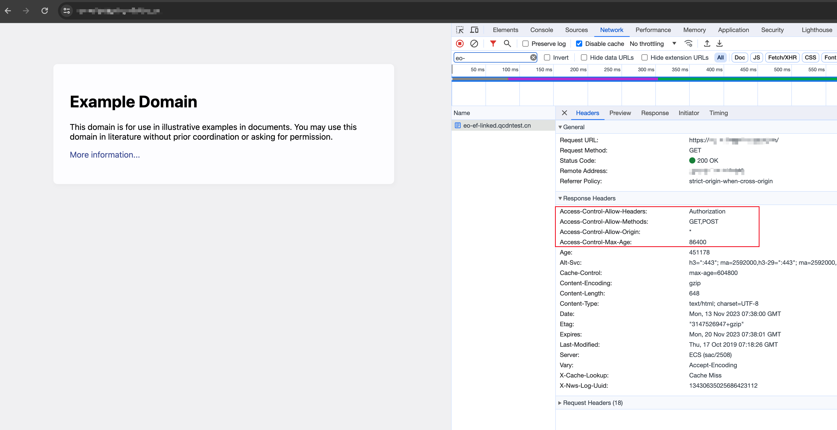Collapse the Response Headers section
The height and width of the screenshot is (430, 837).
pyautogui.click(x=560, y=198)
